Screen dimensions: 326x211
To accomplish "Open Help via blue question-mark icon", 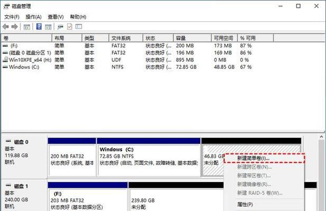I will 39,26.
